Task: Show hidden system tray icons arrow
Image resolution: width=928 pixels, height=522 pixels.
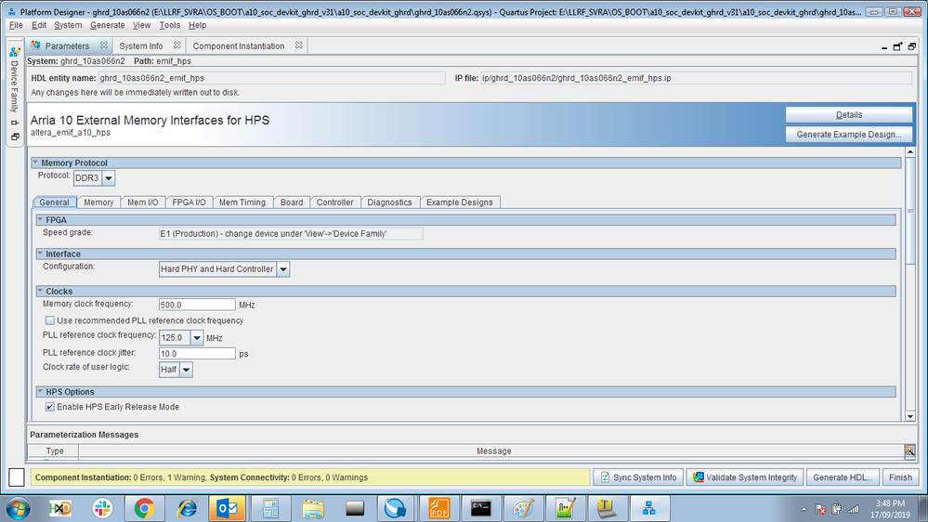Action: coord(804,509)
